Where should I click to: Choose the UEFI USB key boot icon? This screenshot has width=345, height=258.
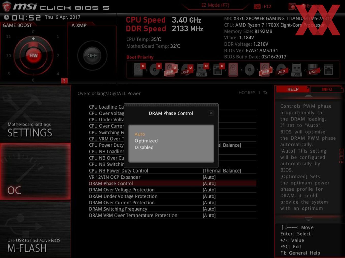click(x=202, y=70)
